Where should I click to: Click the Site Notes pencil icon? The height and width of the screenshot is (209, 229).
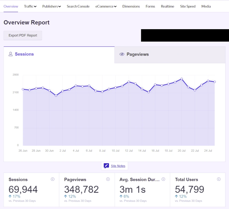(106, 166)
